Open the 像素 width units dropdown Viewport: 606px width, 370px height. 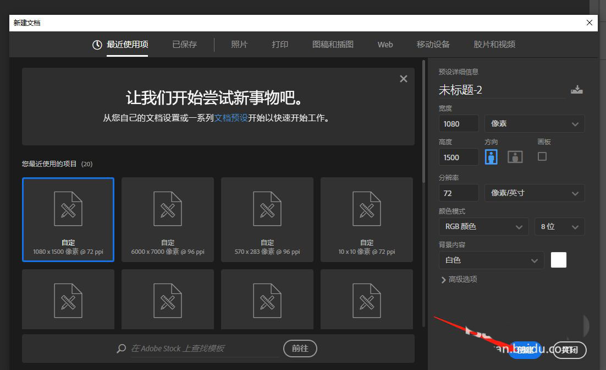click(534, 123)
